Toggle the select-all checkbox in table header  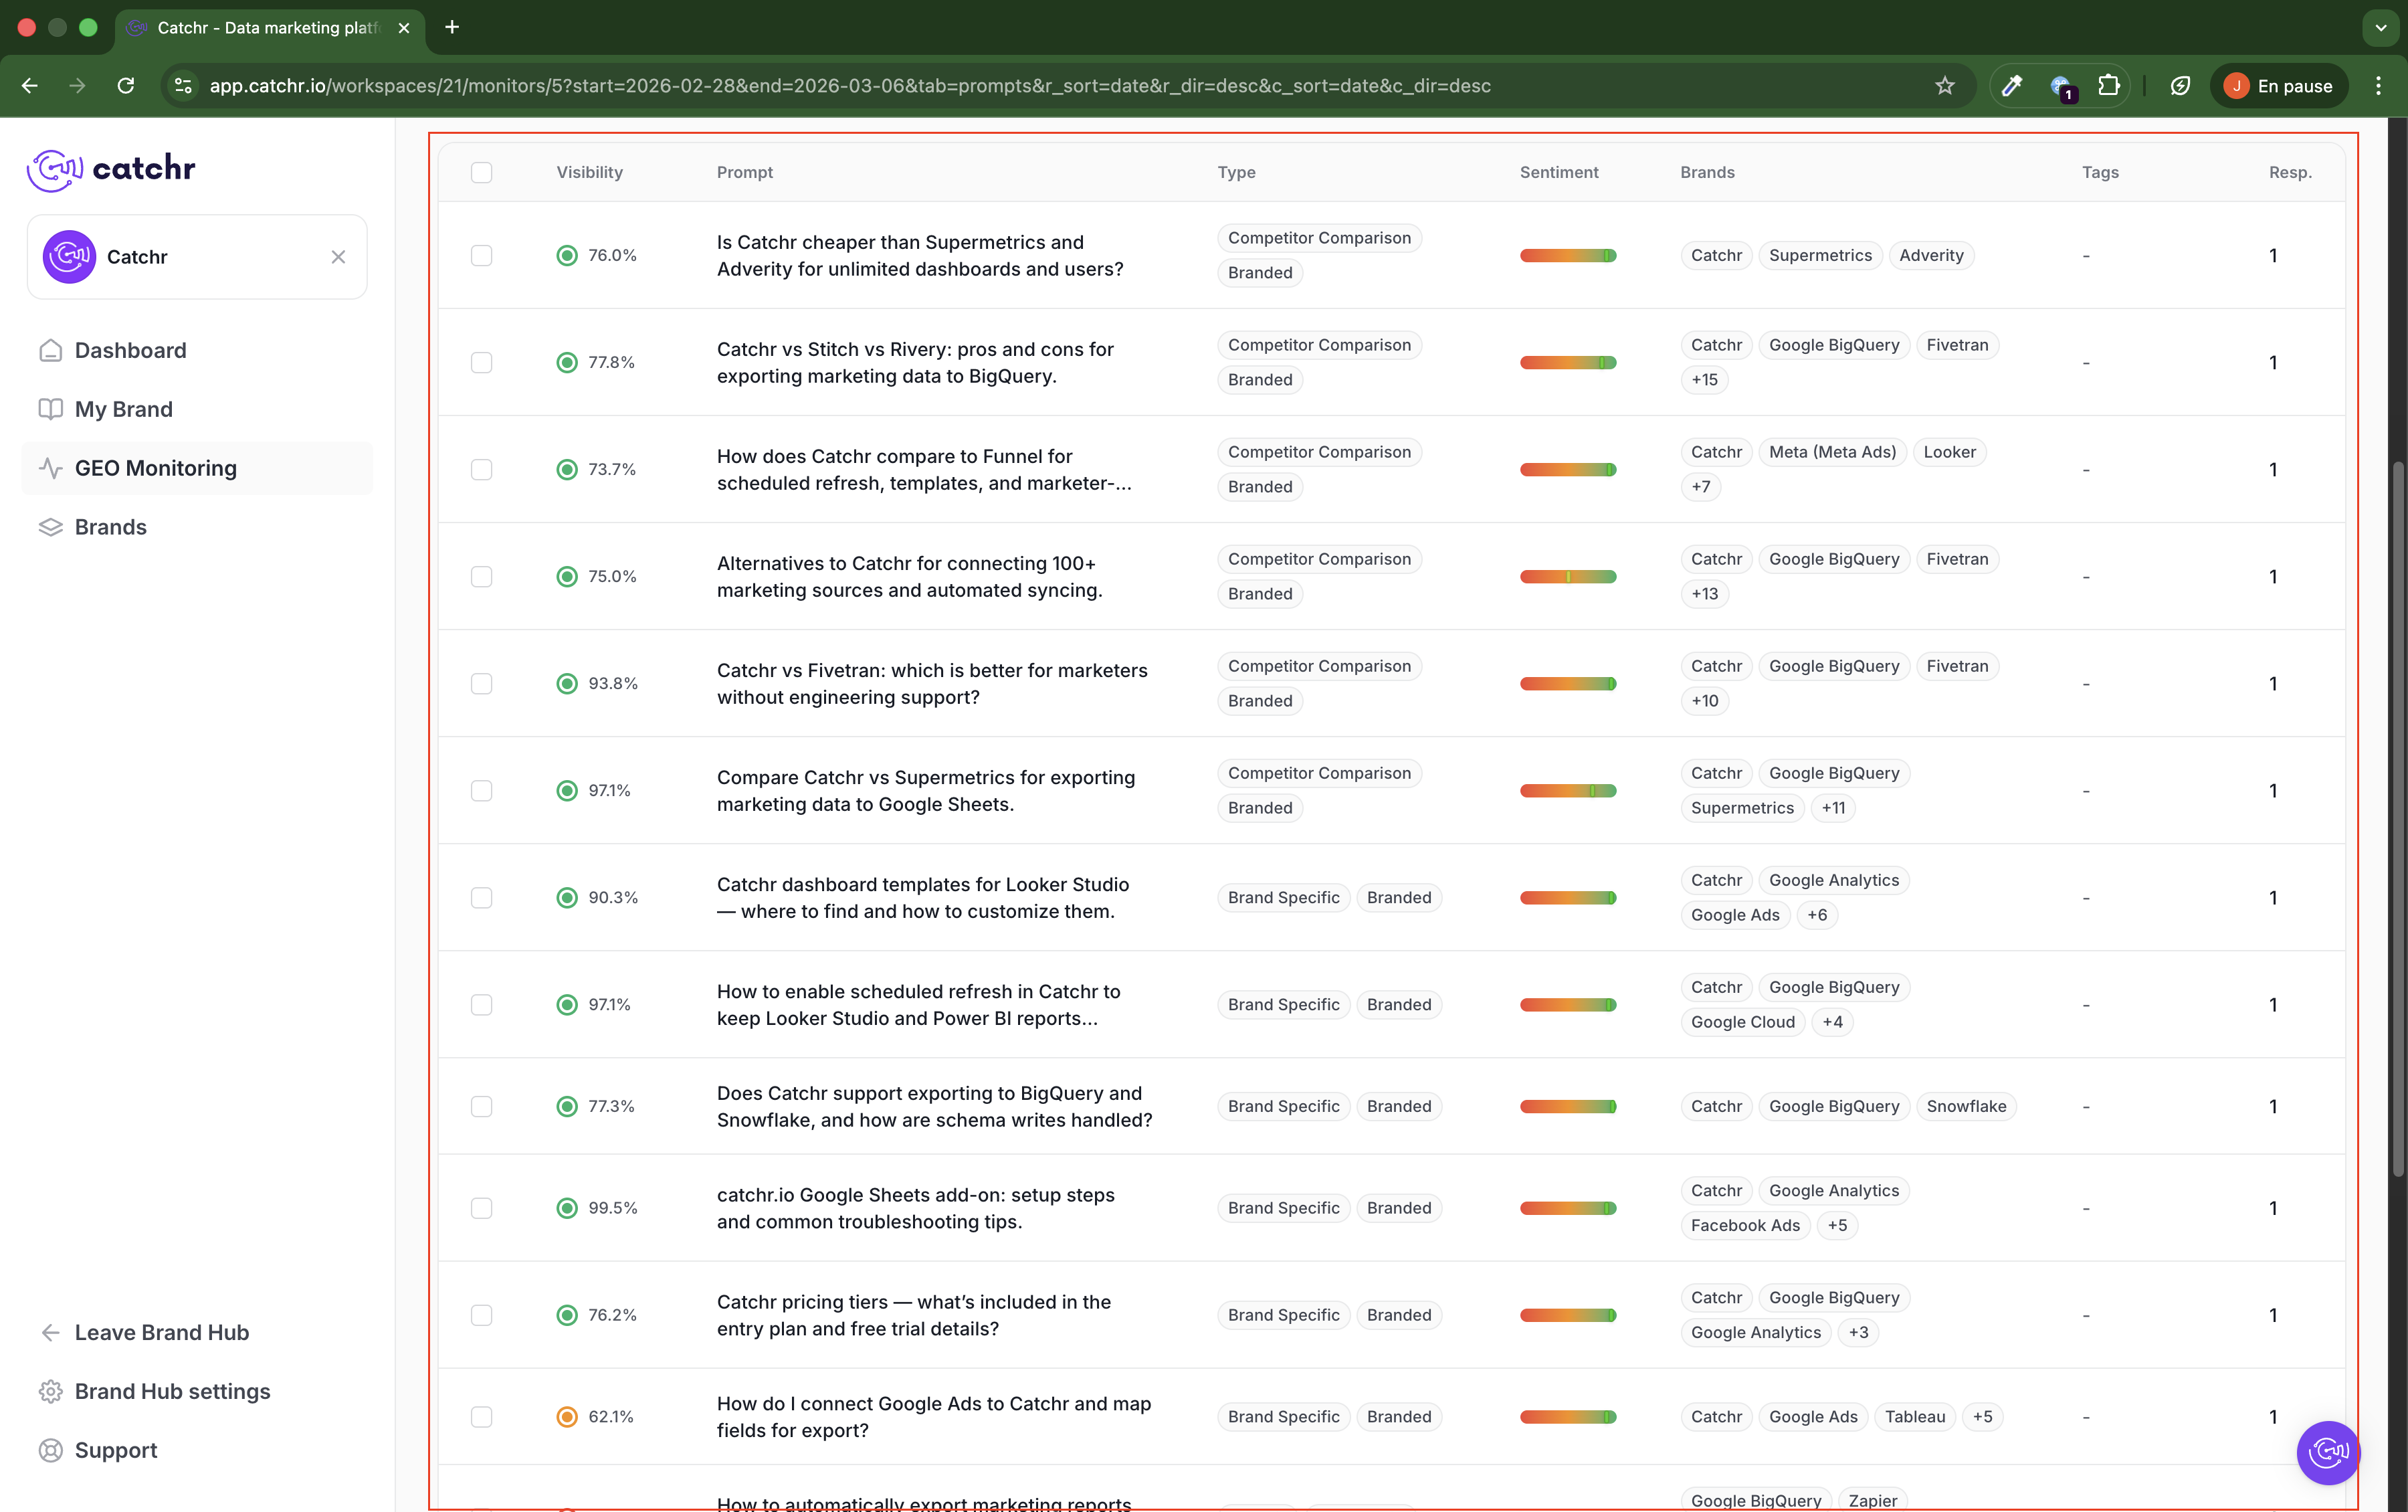(x=482, y=172)
